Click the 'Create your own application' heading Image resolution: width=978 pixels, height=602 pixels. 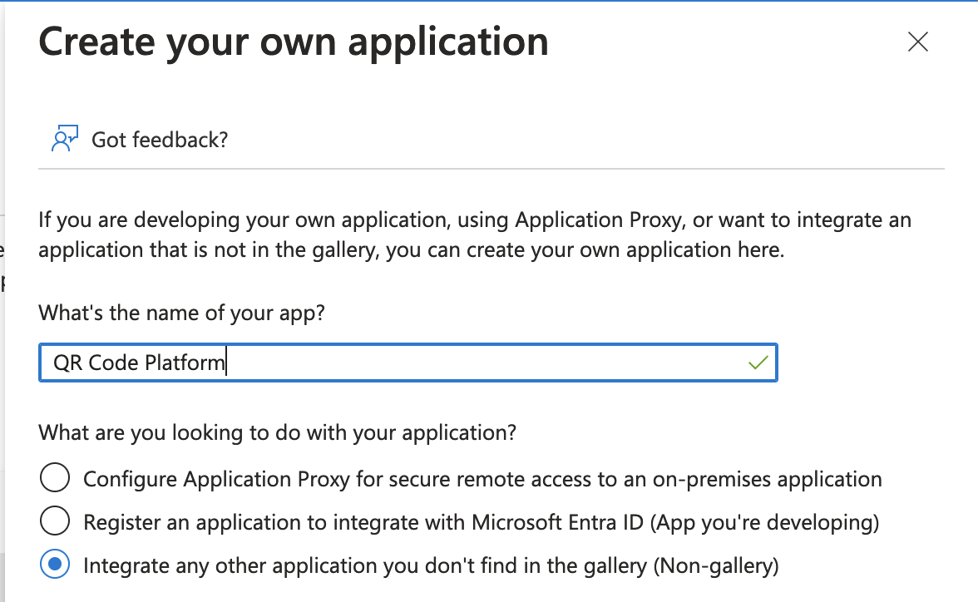pos(293,42)
